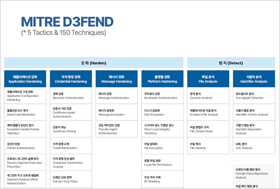The height and width of the screenshot is (189, 280).
Task: Select File Content Rules cell
Action: click(208, 129)
